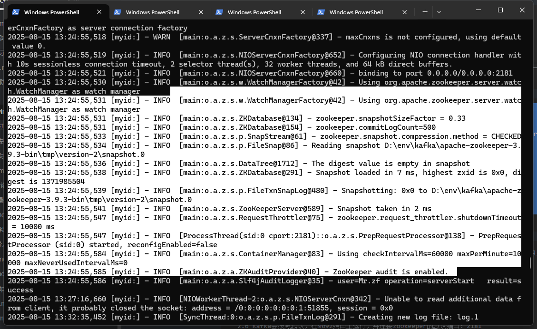Close the third PowerShell tab
The width and height of the screenshot is (537, 329).
303,12
